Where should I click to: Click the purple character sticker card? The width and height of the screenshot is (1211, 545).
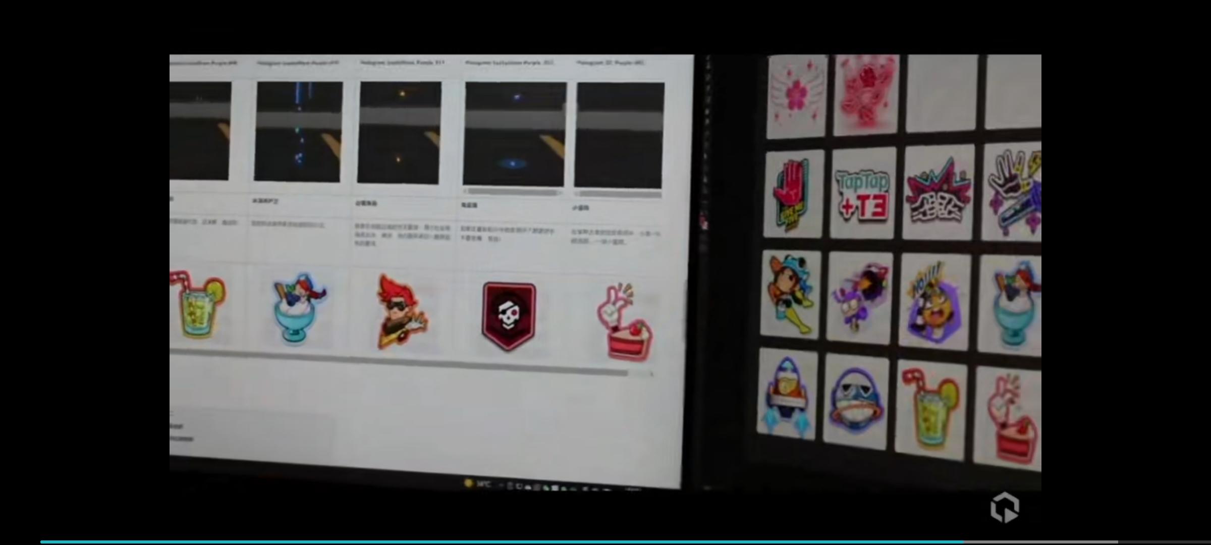pyautogui.click(x=859, y=298)
